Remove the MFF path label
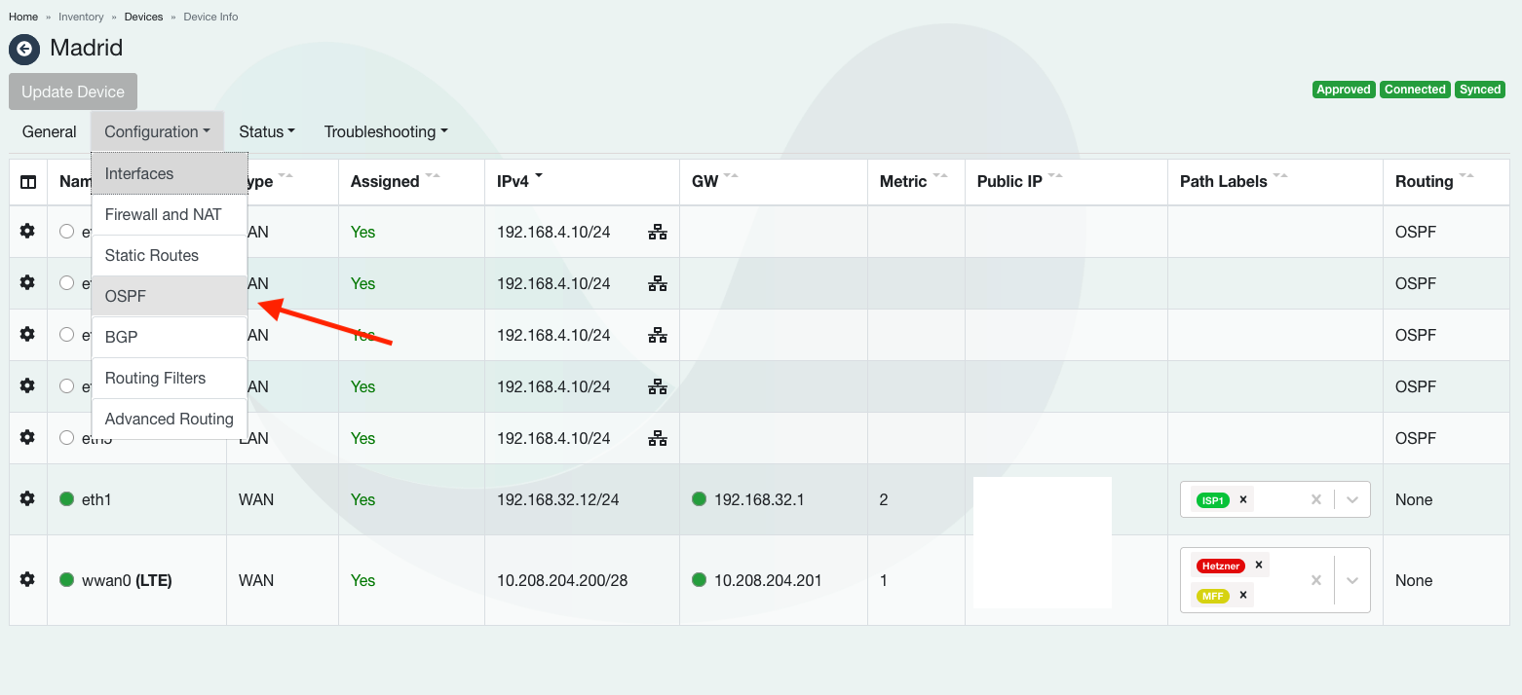 click(x=1243, y=595)
